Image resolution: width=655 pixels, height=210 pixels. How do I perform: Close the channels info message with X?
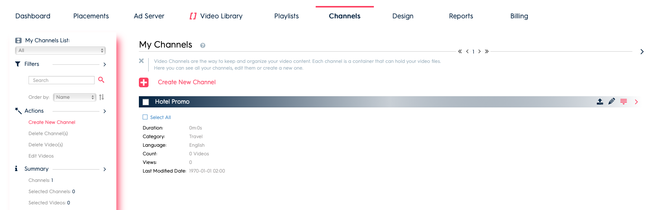pyautogui.click(x=142, y=61)
